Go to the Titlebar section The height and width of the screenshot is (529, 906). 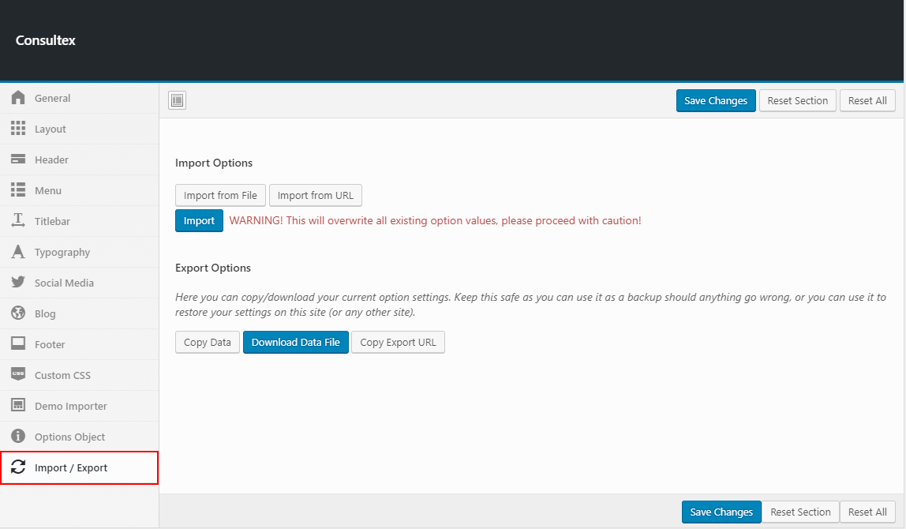52,221
